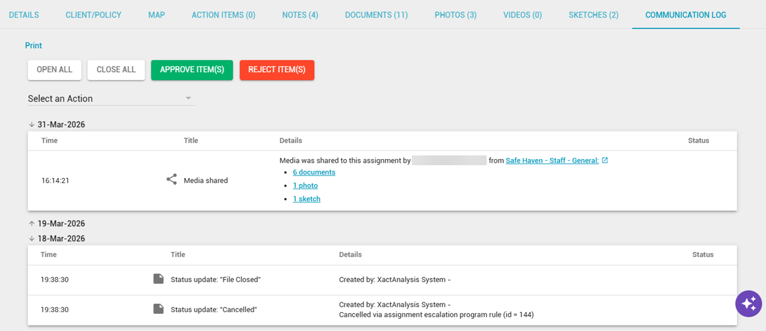Open external link icon beside Safe Haven
The image size is (766, 331).
(x=605, y=160)
